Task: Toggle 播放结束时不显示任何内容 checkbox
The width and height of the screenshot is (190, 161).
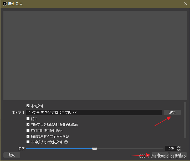Action: pyautogui.click(x=28, y=136)
